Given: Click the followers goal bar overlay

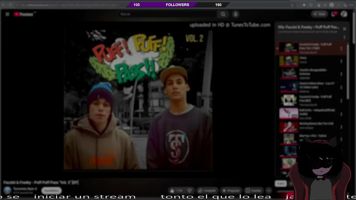Looking at the screenshot, I should (177, 5).
